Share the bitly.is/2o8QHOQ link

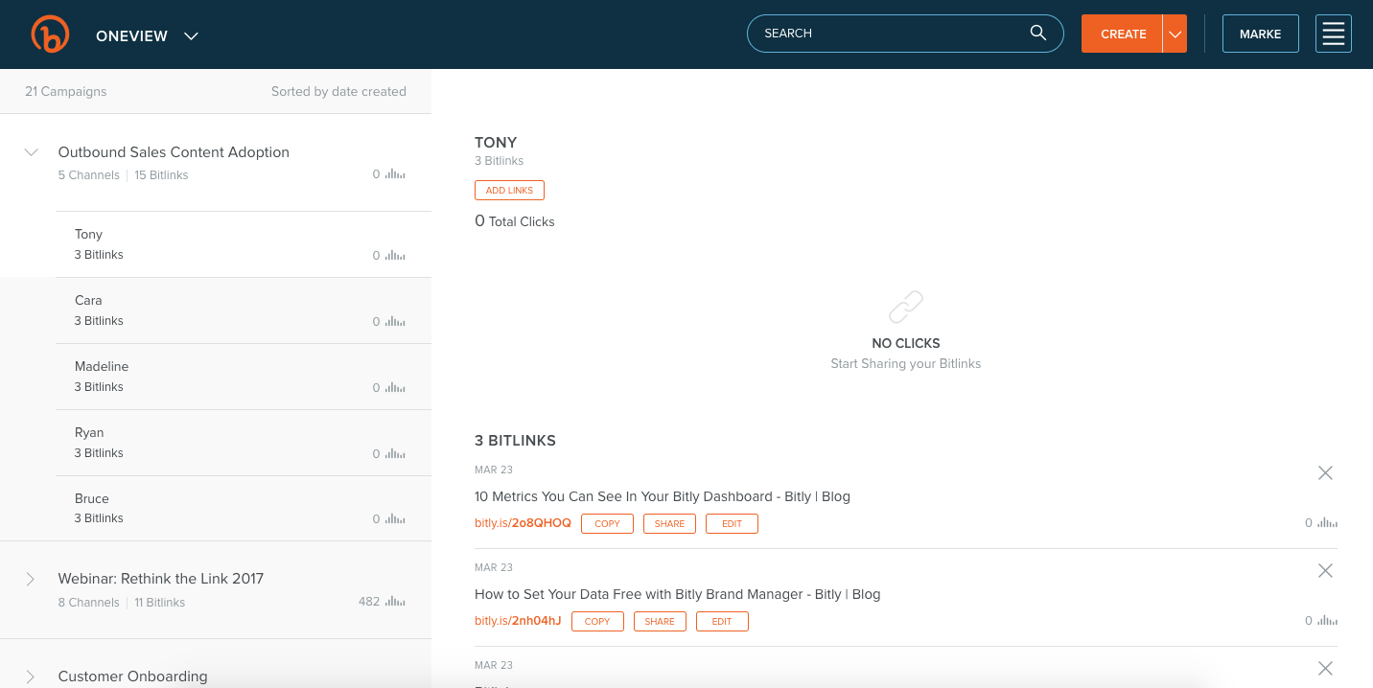tap(669, 524)
